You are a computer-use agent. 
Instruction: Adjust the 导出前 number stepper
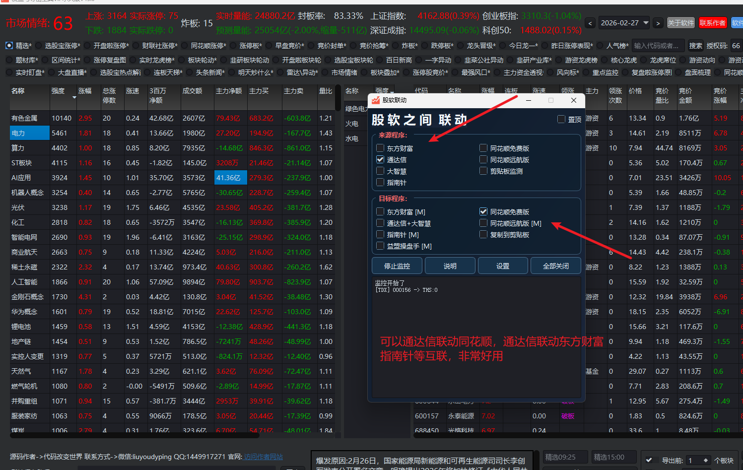pos(706,461)
